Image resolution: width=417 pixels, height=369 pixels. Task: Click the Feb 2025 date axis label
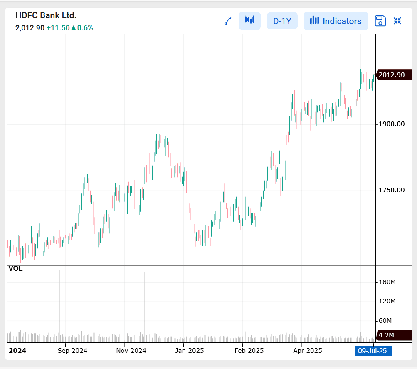[249, 351]
